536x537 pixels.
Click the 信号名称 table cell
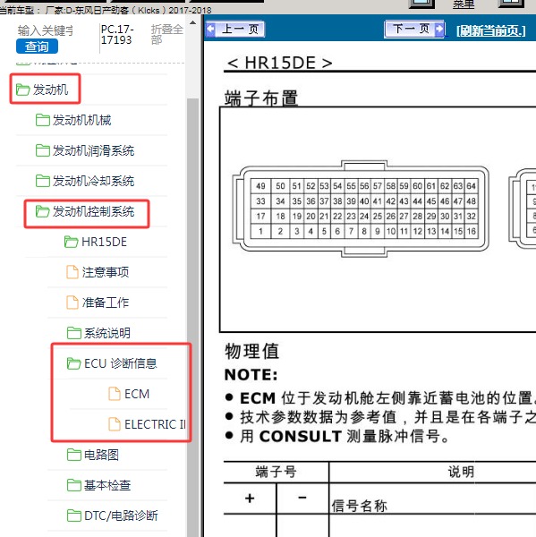coord(360,506)
